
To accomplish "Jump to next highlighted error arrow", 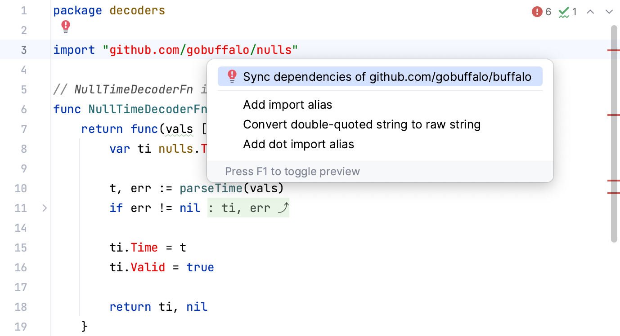I will click(x=609, y=12).
